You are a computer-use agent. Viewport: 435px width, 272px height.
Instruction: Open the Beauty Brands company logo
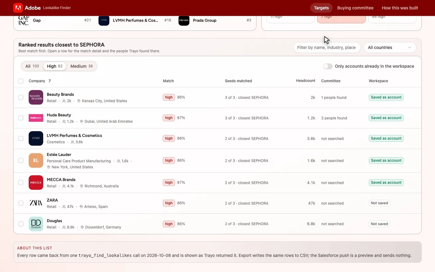pos(36,97)
